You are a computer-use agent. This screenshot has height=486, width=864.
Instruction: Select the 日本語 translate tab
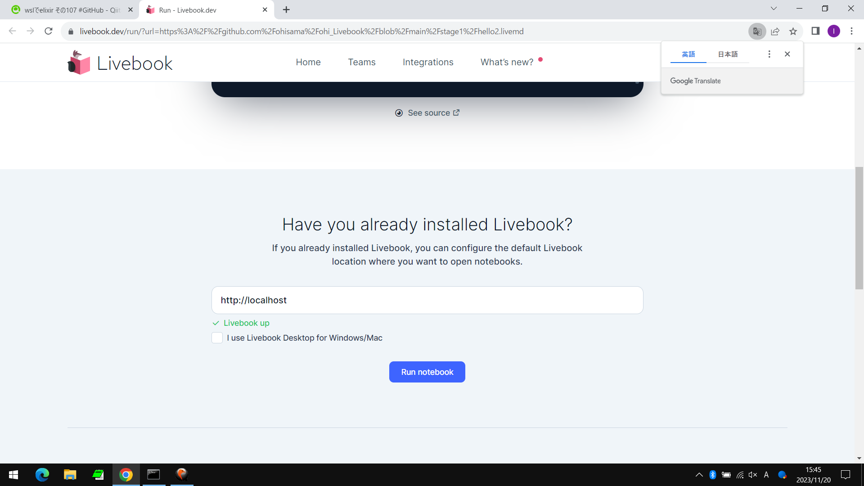[728, 54]
